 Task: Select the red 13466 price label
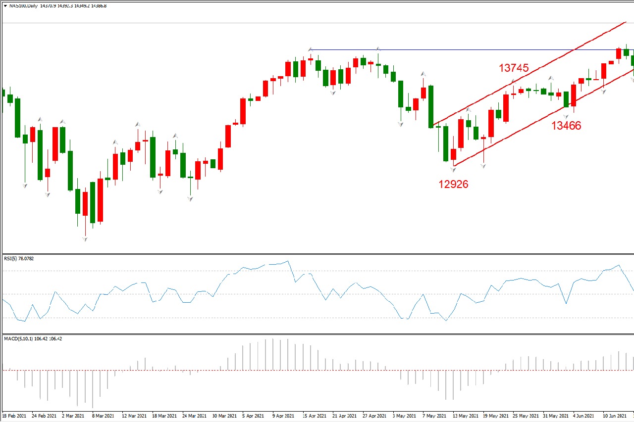click(x=566, y=126)
